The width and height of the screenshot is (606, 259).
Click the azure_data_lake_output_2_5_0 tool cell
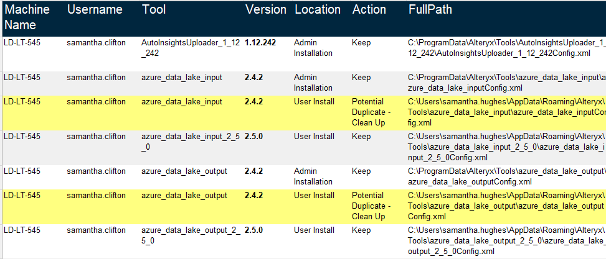191,235
